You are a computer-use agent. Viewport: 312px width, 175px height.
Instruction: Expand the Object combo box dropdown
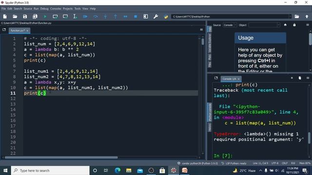(278, 25)
